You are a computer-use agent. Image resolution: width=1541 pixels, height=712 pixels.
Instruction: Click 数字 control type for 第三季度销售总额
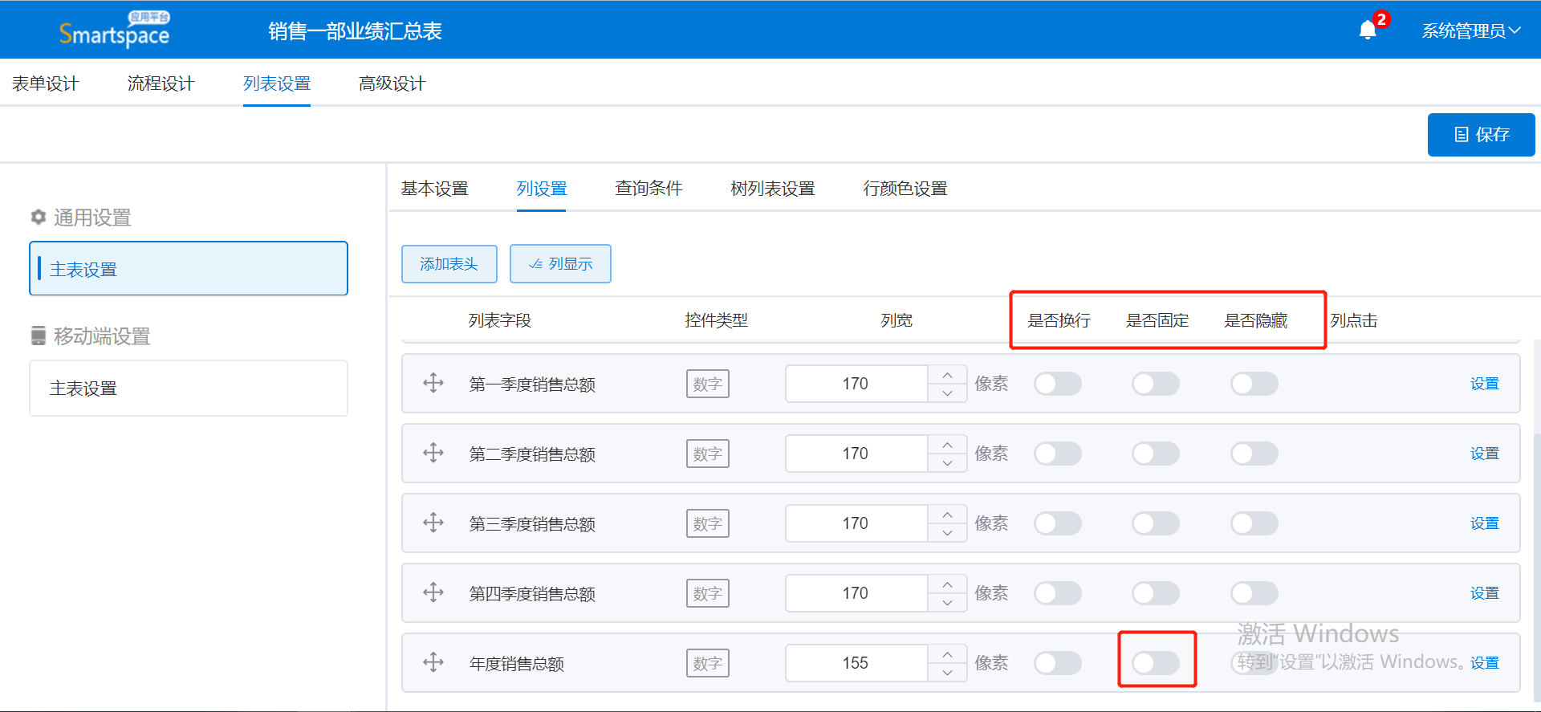[x=707, y=523]
